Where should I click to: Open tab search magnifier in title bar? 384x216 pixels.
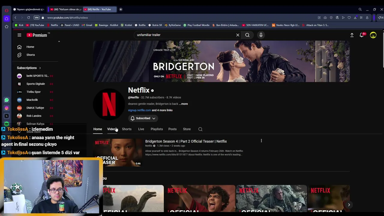pyautogui.click(x=360, y=9)
